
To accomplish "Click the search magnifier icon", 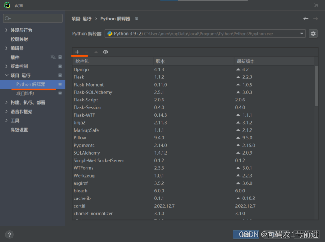I will pyautogui.click(x=7, y=18).
